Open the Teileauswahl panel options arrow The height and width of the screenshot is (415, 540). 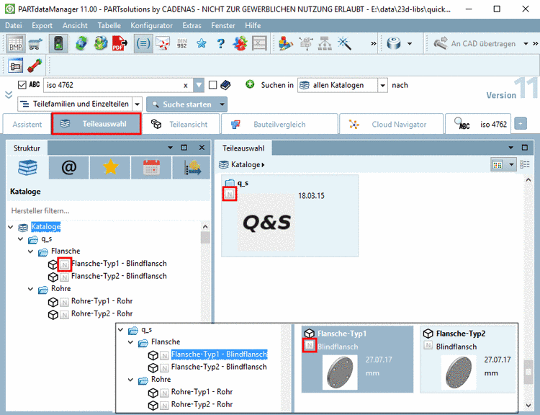510,148
